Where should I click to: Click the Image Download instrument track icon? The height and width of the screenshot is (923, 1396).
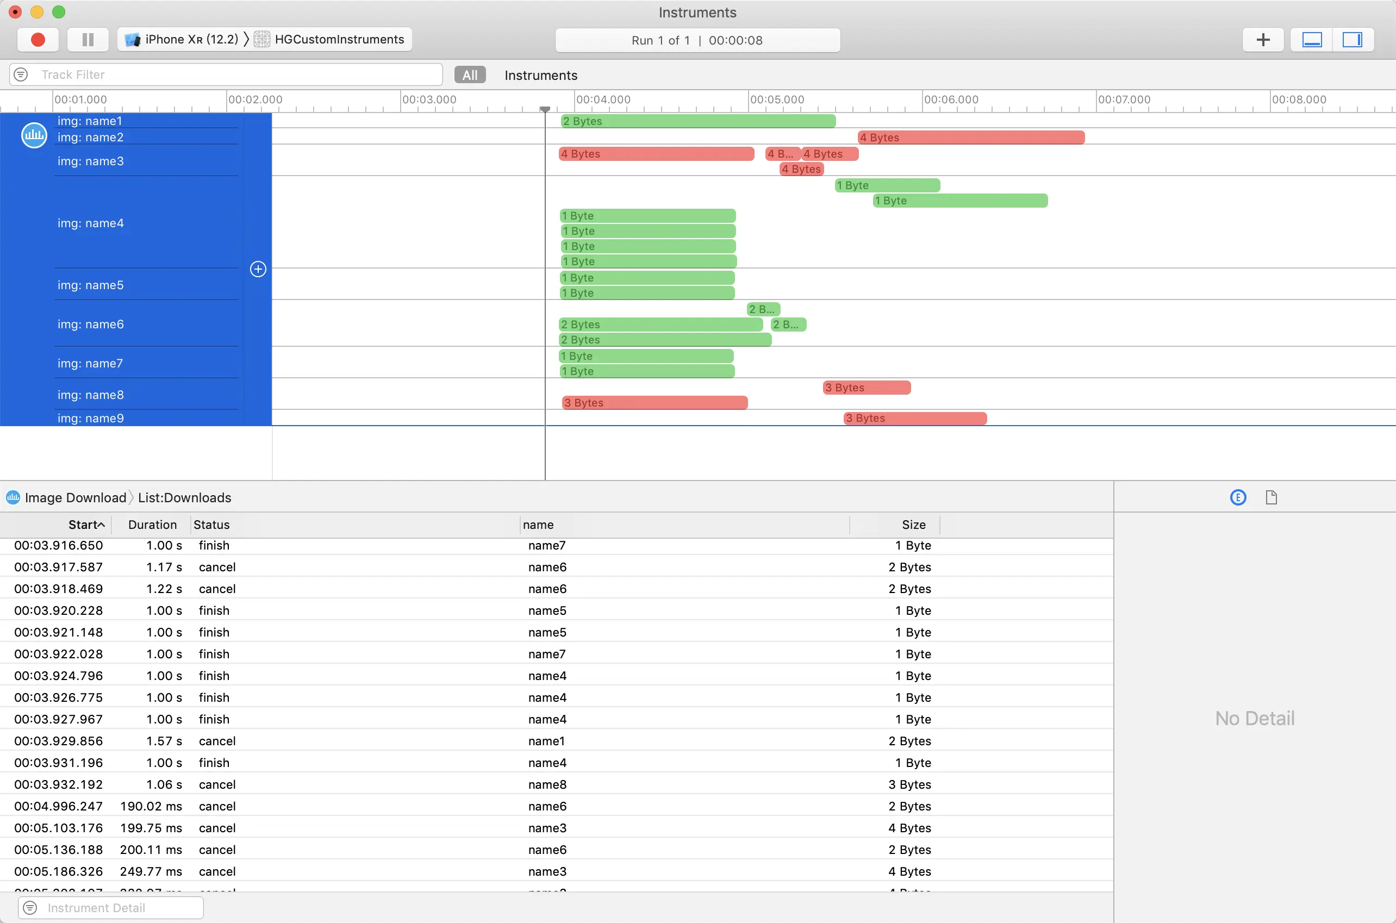coord(34,135)
